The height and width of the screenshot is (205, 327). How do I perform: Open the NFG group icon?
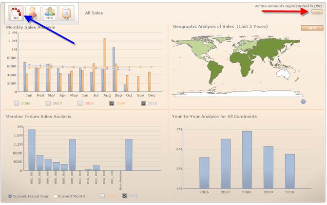(x=50, y=13)
